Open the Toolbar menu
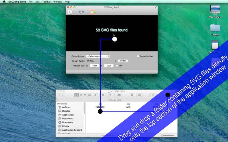 46,2
